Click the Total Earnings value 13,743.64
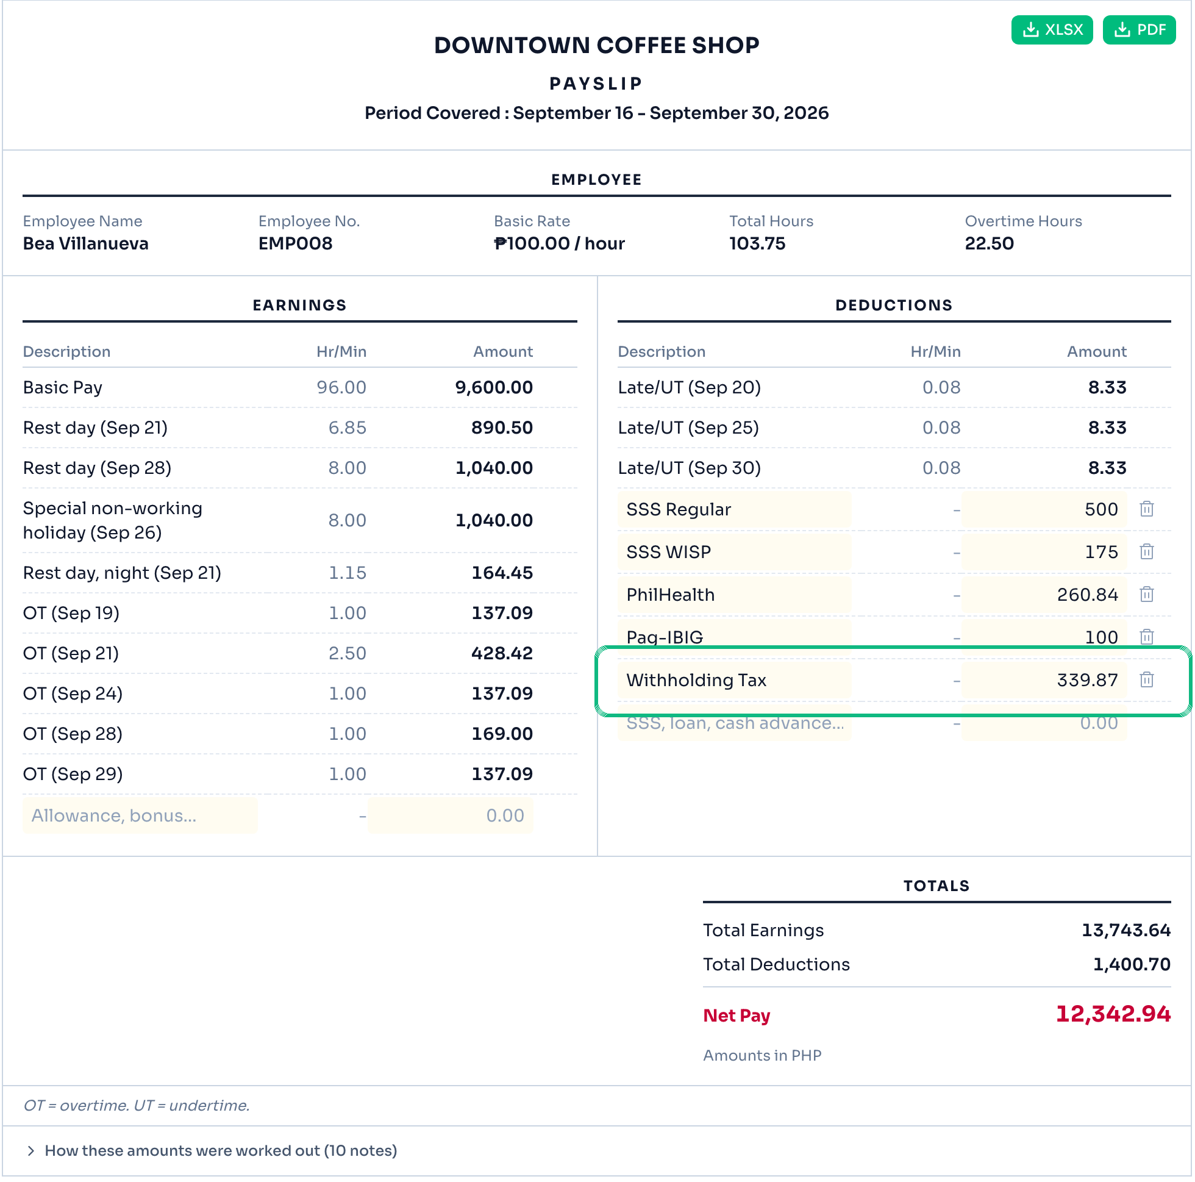This screenshot has height=1182, width=1195. [1125, 930]
